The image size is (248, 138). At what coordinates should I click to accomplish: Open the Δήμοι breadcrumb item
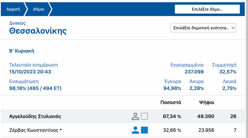38,9
